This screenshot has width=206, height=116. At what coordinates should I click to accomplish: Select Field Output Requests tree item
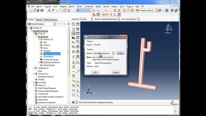point(47,88)
